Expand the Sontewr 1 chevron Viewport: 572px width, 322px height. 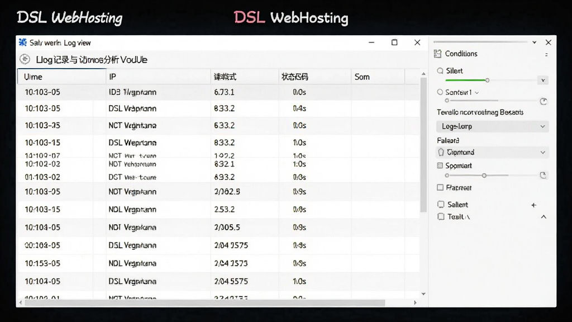(477, 93)
